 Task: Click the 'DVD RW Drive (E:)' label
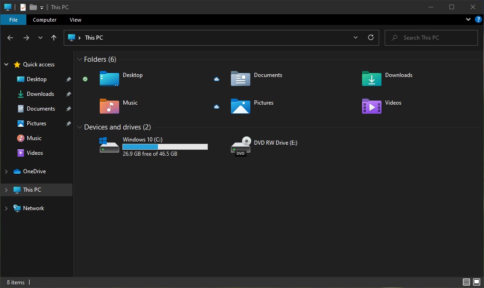(276, 142)
